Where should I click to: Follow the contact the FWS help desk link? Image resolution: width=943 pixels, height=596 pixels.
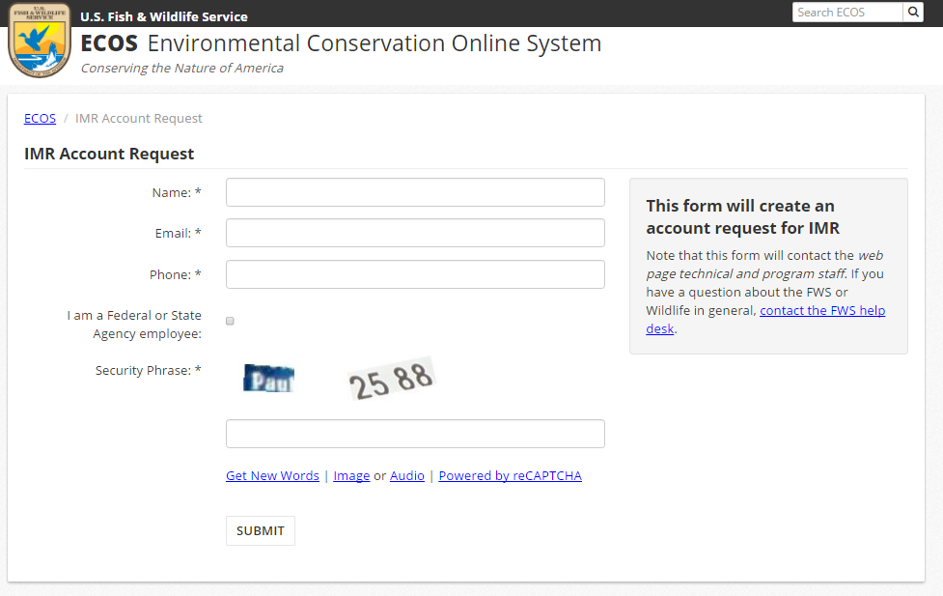822,310
